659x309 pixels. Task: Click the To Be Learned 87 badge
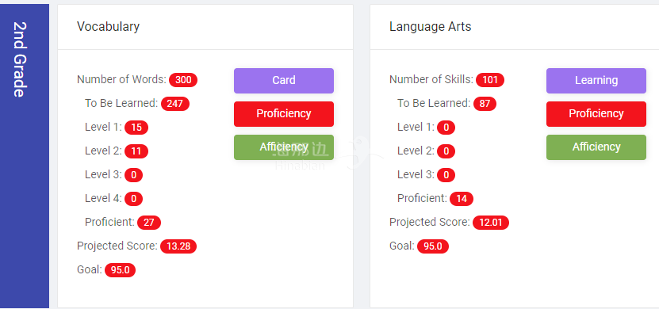485,104
